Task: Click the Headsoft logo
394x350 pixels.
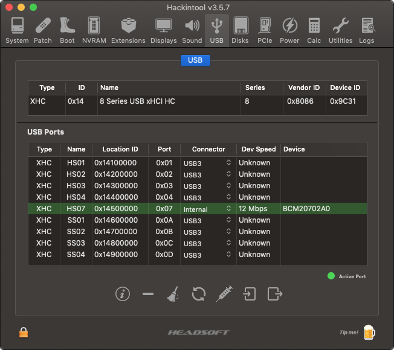Action: (198, 332)
